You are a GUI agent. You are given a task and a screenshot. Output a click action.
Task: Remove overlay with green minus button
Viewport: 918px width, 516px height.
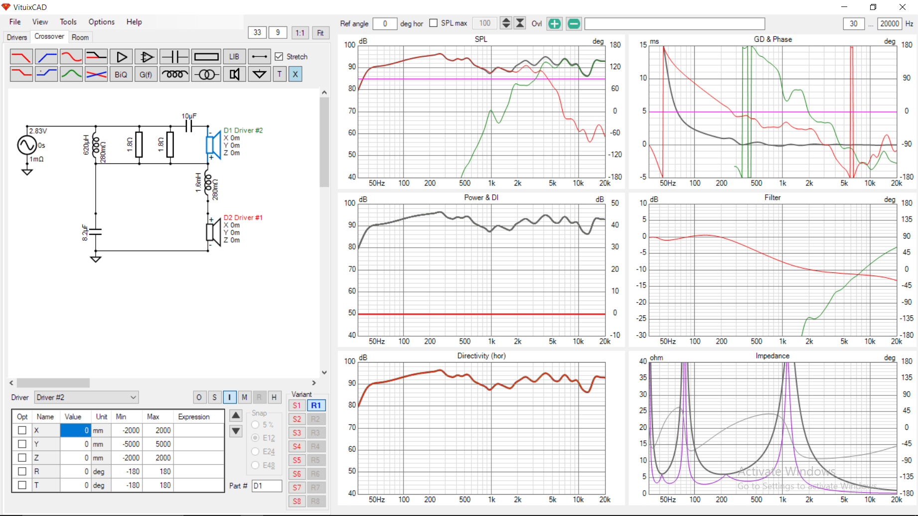(x=574, y=23)
